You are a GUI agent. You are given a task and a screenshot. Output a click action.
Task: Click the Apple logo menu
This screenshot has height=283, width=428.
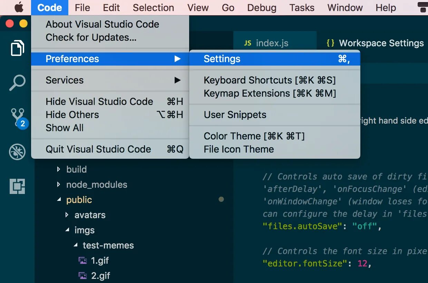19,7
